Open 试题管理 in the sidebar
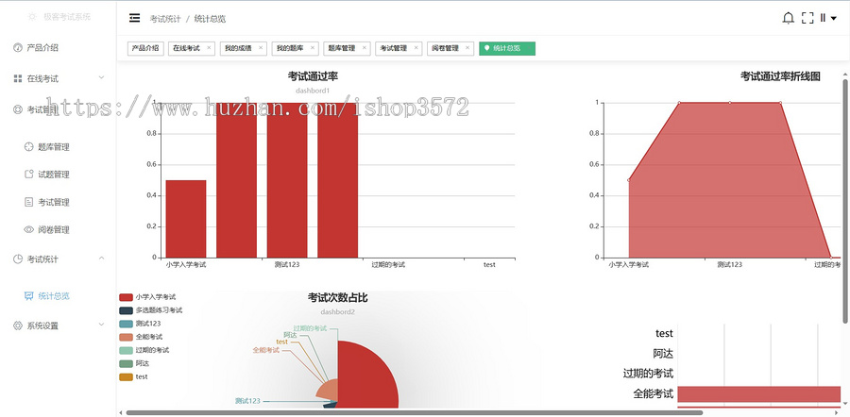The height and width of the screenshot is (417, 850). click(54, 175)
